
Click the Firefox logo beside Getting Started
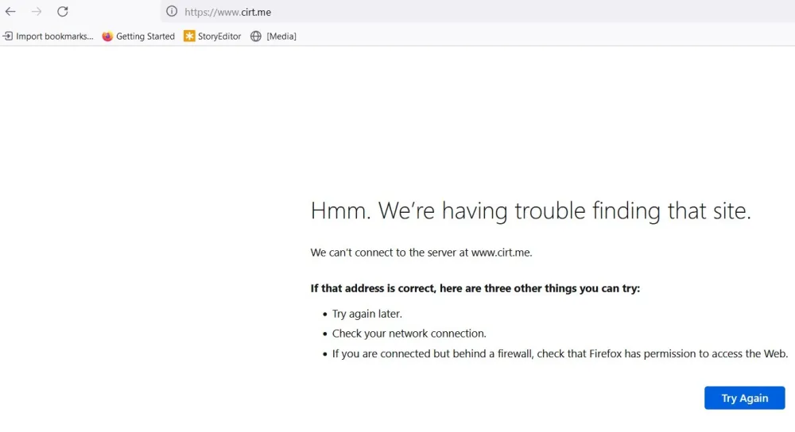tap(107, 37)
